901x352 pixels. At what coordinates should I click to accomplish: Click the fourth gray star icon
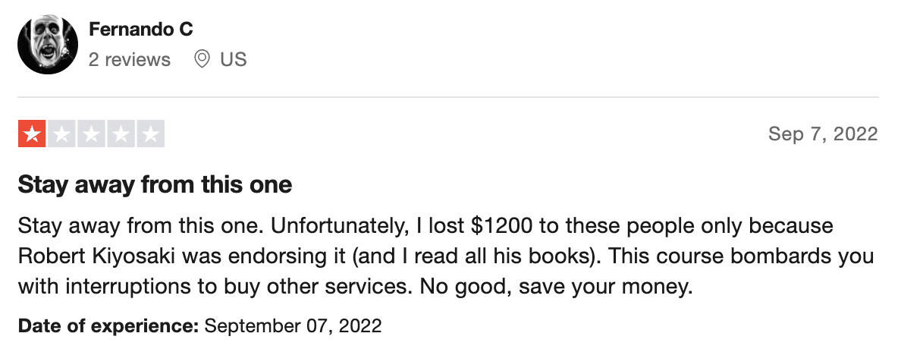[121, 134]
